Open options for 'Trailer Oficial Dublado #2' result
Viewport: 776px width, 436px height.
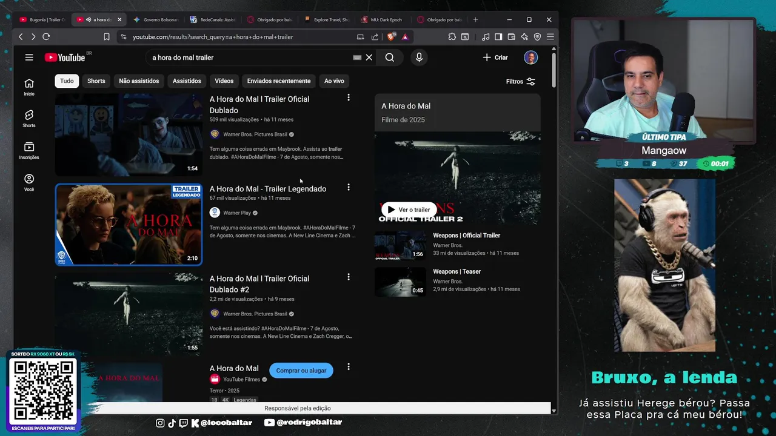click(348, 277)
